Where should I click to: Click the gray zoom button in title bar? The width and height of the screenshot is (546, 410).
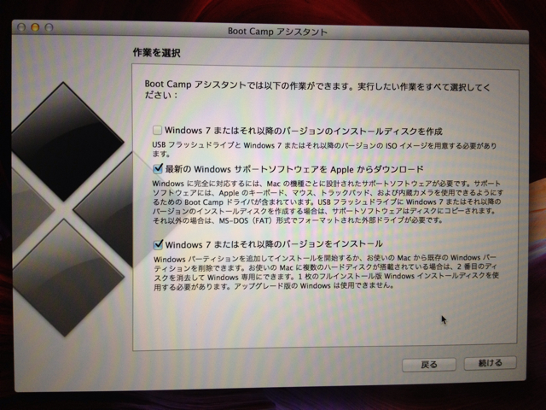tap(49, 27)
